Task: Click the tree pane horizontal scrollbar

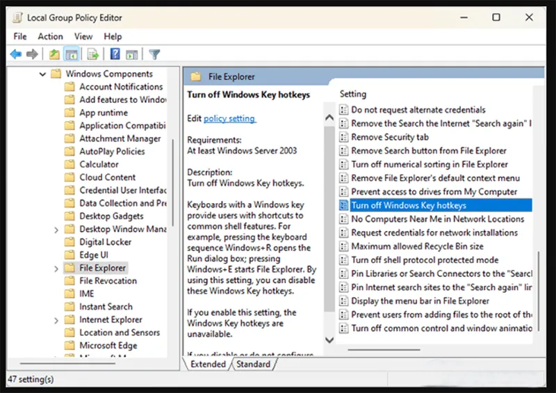Action: pos(67,363)
